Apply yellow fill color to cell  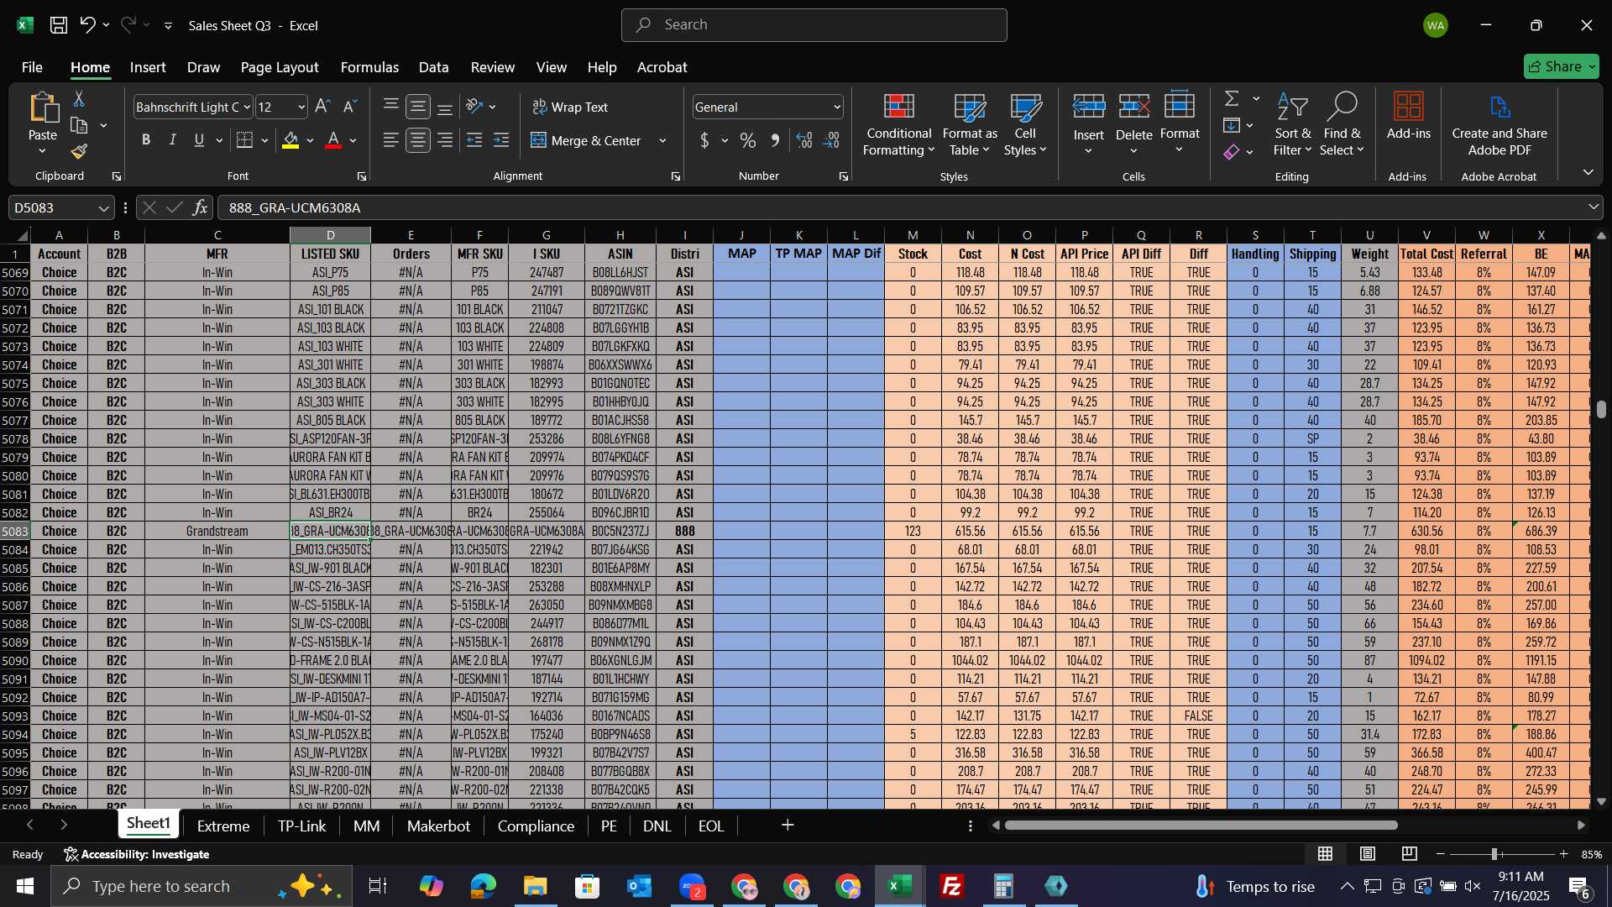tap(290, 140)
